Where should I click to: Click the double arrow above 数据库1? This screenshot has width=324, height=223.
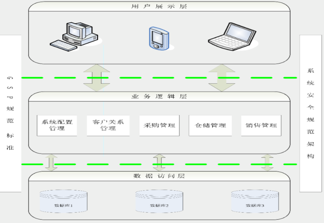click(x=51, y=163)
